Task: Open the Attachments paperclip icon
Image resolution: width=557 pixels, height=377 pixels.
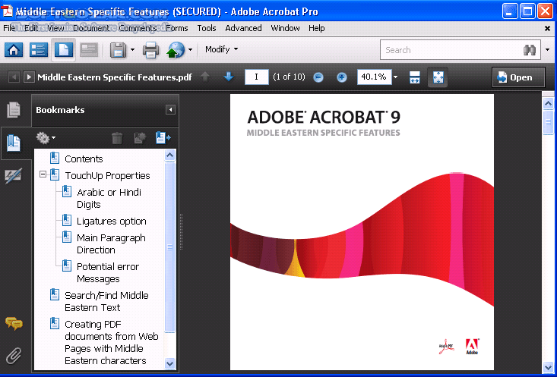Action: pos(14,355)
